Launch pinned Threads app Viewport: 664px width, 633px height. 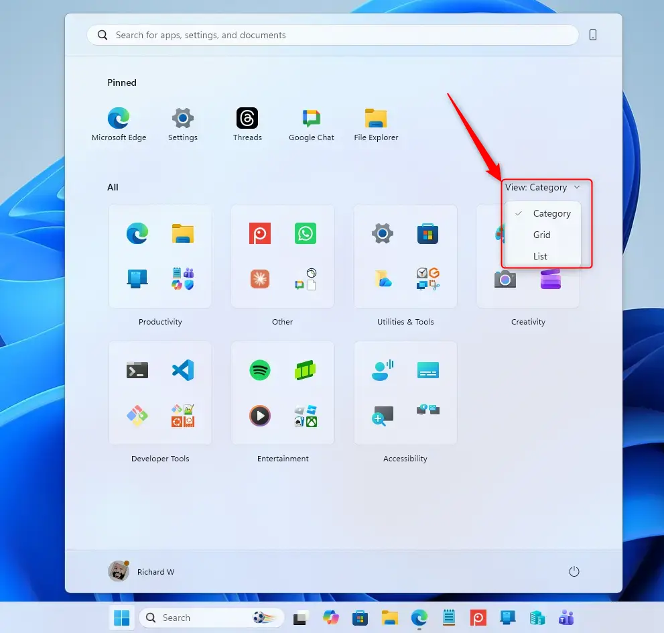click(247, 124)
